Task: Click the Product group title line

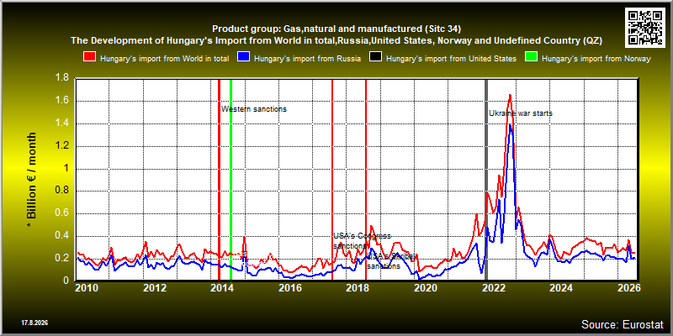Action: (336, 29)
